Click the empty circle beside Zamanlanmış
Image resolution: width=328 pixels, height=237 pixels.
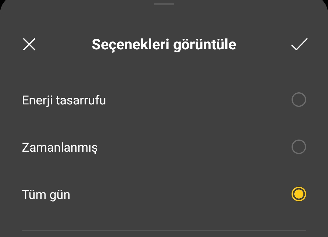299,147
